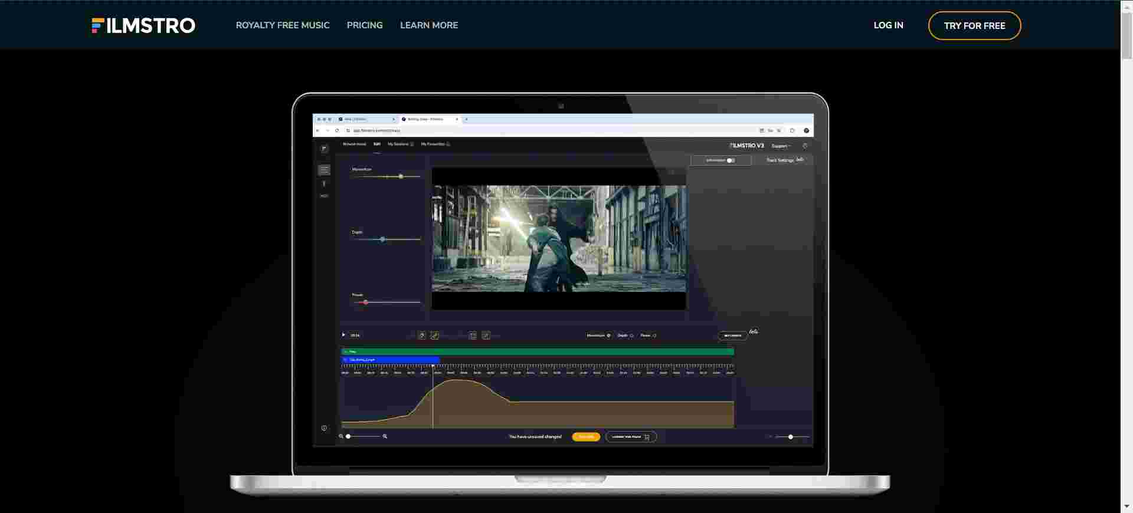Click the timeline zoom slider handle
The height and width of the screenshot is (513, 1133).
pos(348,436)
